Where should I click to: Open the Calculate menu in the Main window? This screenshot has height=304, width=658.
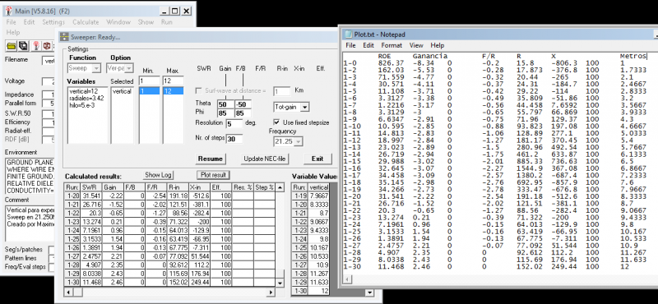(x=86, y=22)
